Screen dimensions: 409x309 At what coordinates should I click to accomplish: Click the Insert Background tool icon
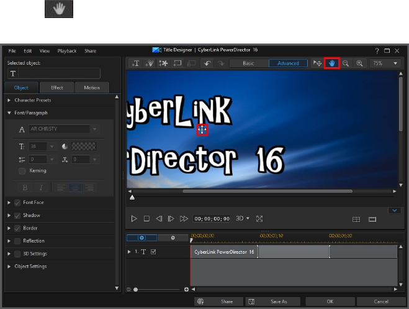[178, 63]
